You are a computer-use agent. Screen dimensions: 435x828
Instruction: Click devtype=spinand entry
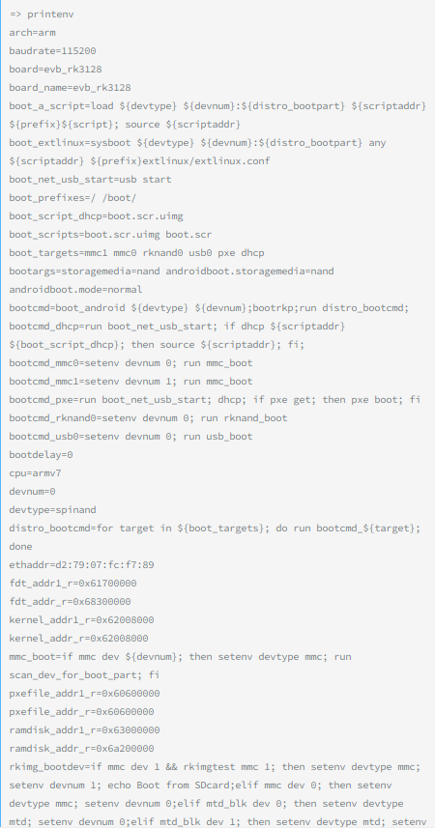point(52,510)
